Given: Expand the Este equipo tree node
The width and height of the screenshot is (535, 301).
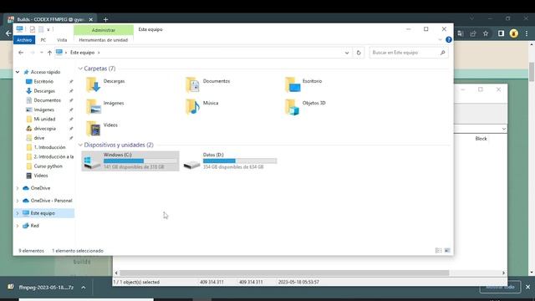Looking at the screenshot, I should [x=18, y=213].
